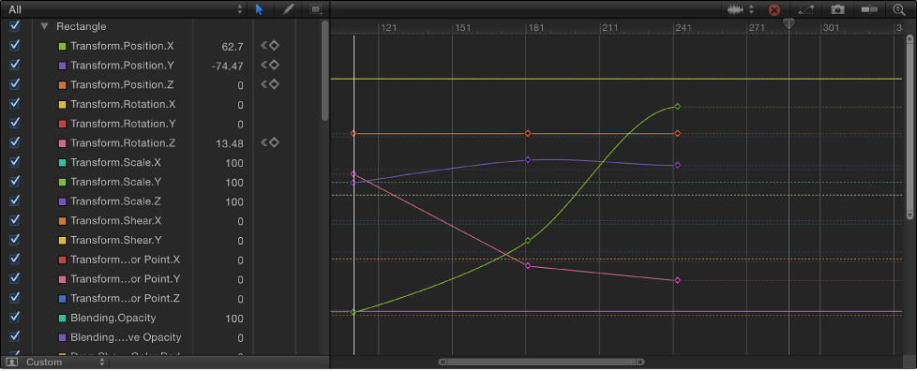Go to previous keyframe for Transform.Position.Z
This screenshot has height=371, width=917.
263,84
